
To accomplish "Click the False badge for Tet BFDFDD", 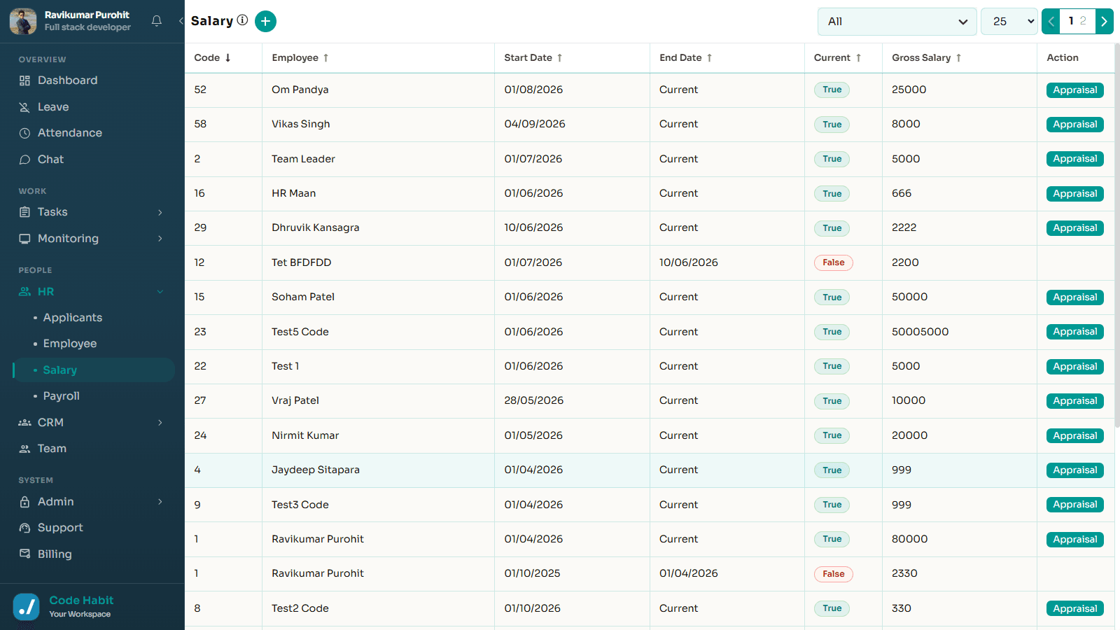I will click(x=833, y=262).
